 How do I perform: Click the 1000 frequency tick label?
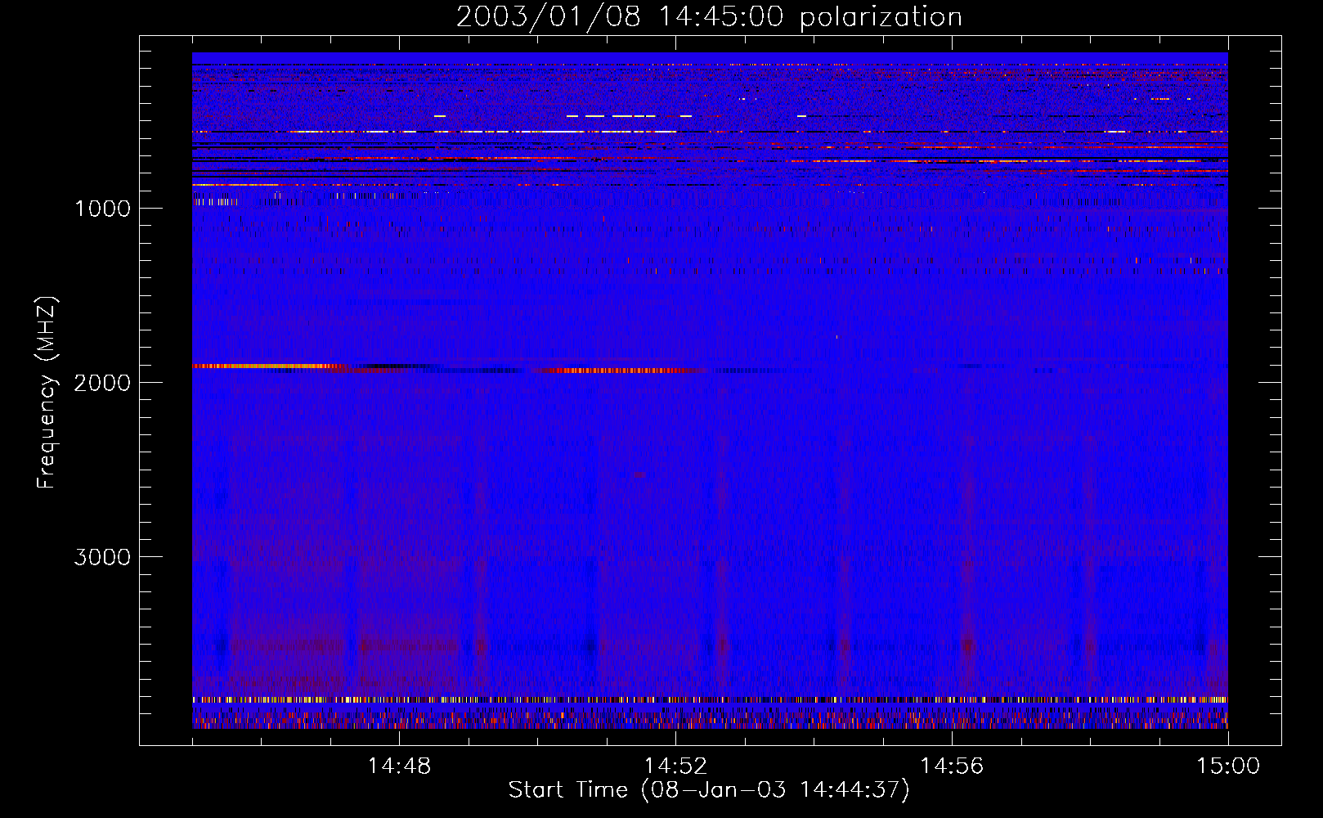tap(102, 208)
